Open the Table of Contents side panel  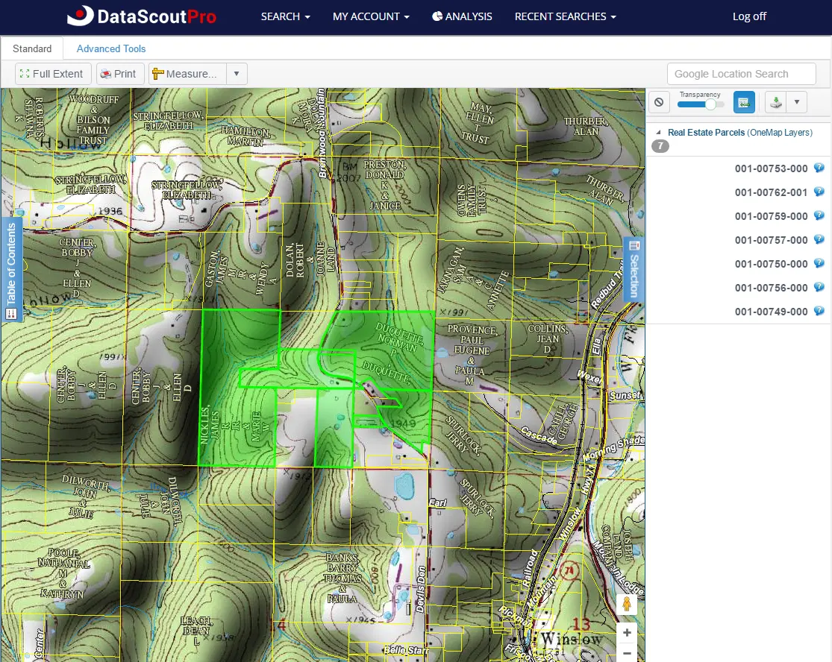11,270
